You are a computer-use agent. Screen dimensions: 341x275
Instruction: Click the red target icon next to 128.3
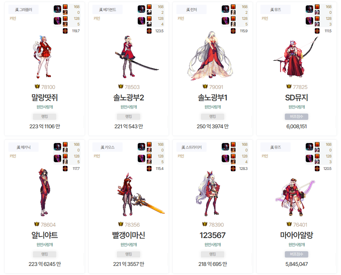click(x=233, y=169)
